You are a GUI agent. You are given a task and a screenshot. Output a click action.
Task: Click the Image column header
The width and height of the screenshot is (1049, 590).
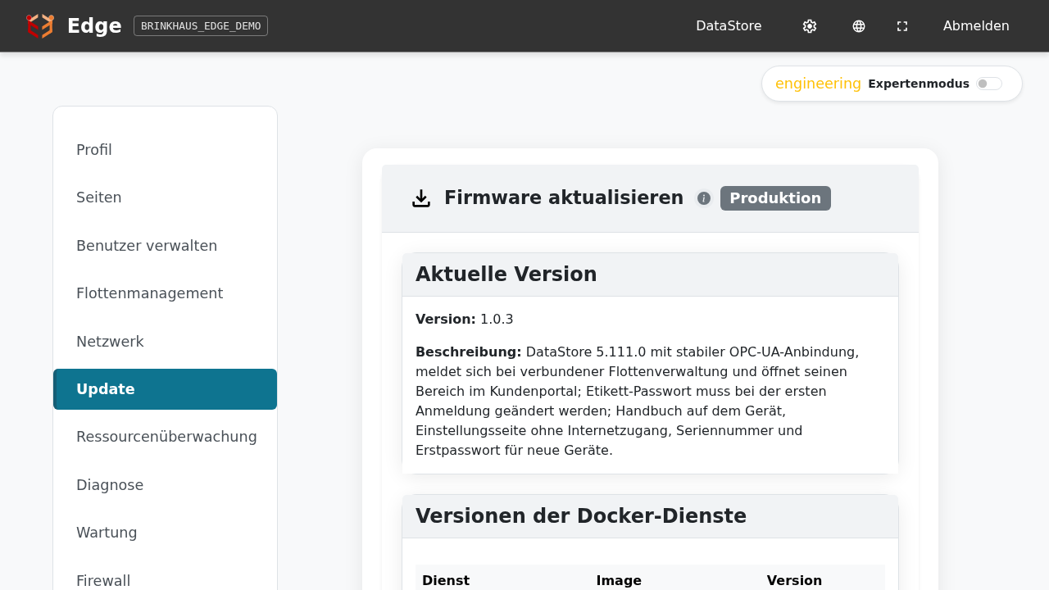click(619, 581)
